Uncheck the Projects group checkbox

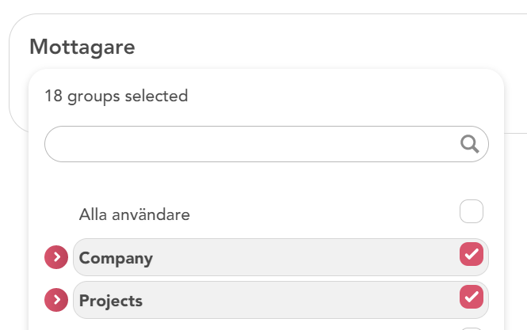tap(472, 297)
